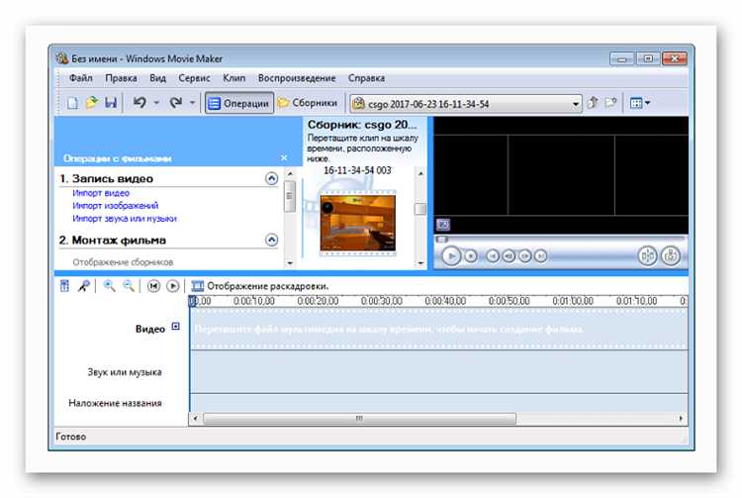742x498 pixels.
Task: Click the full screen icon in preview
Action: pos(443,225)
